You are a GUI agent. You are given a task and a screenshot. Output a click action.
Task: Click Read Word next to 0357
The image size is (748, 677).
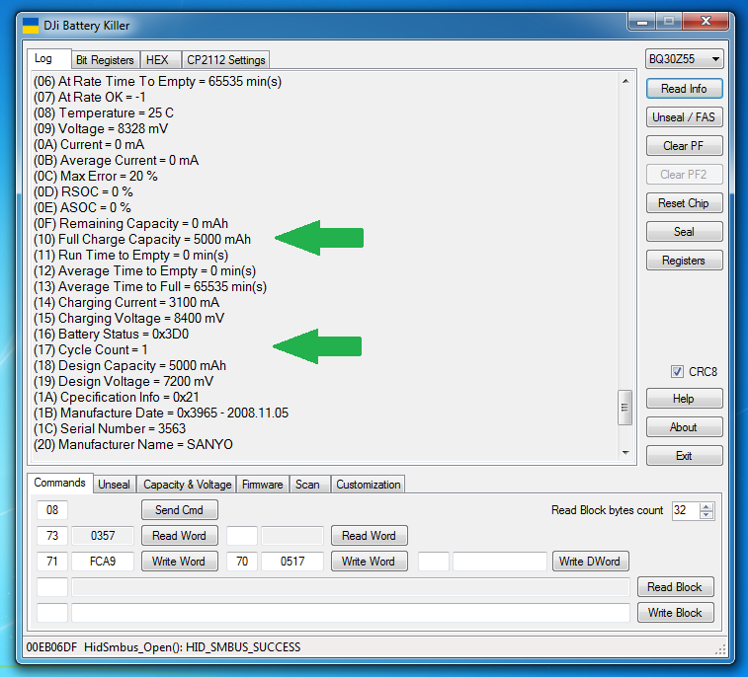180,536
